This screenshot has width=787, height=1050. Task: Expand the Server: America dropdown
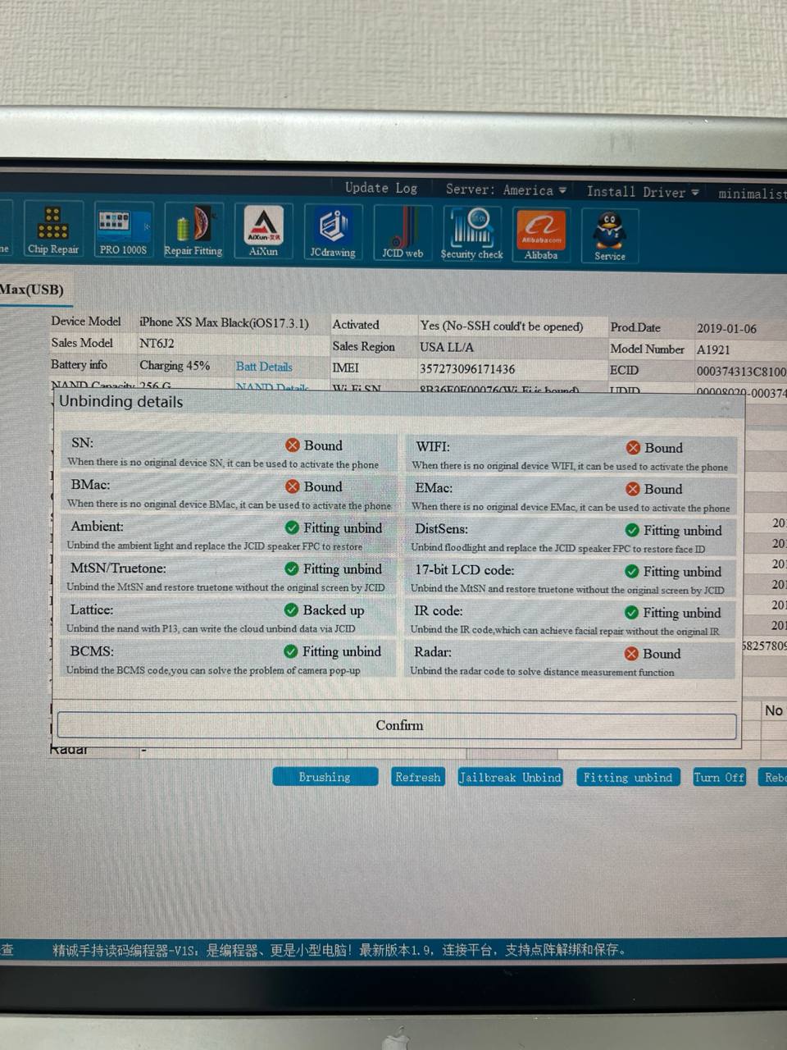(506, 189)
